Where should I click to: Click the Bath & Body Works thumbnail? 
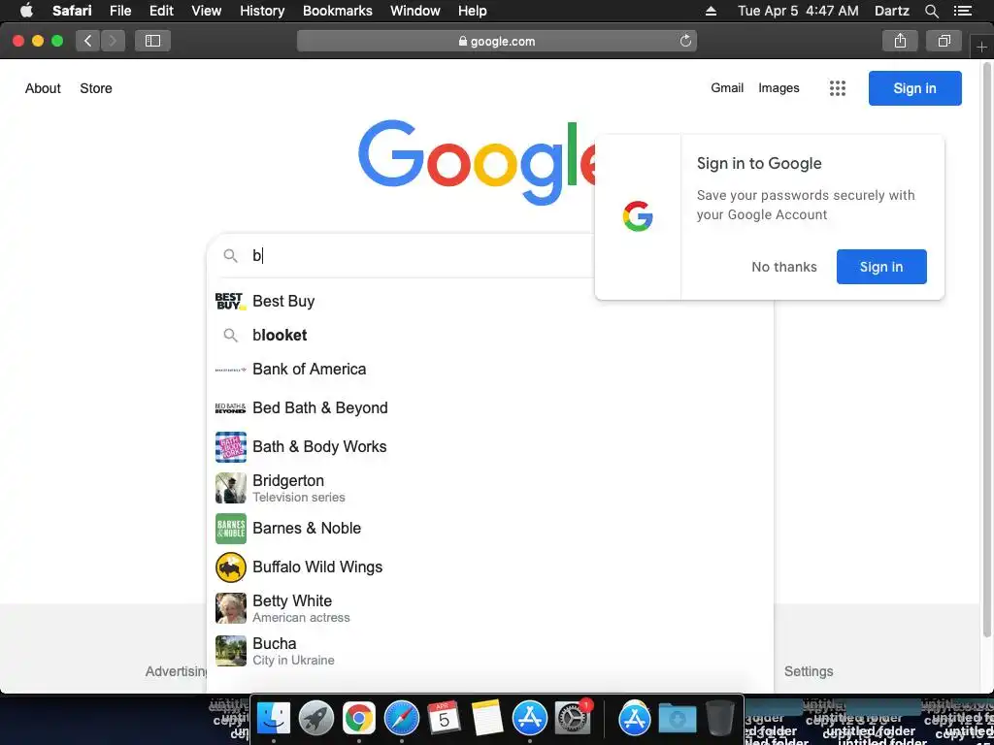231,447
